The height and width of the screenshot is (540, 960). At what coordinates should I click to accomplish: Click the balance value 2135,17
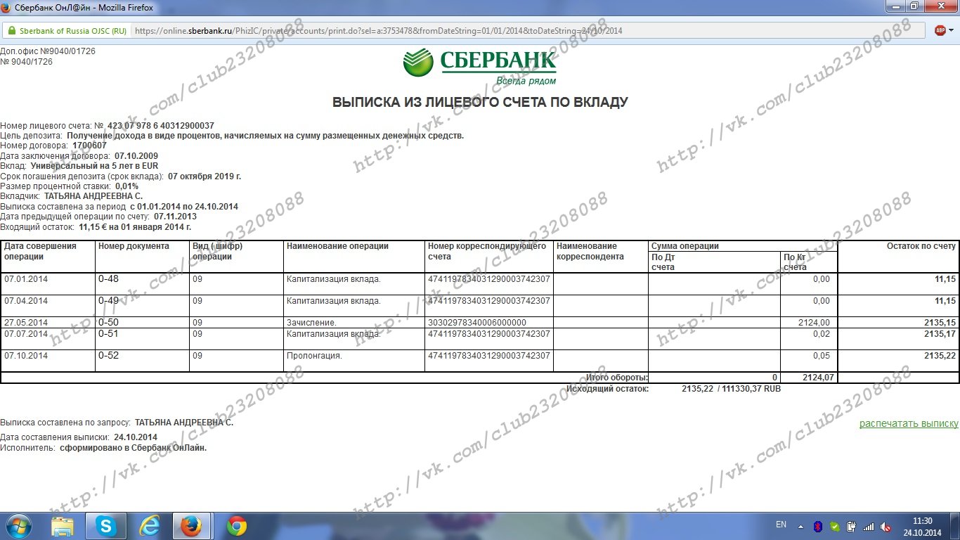point(940,334)
